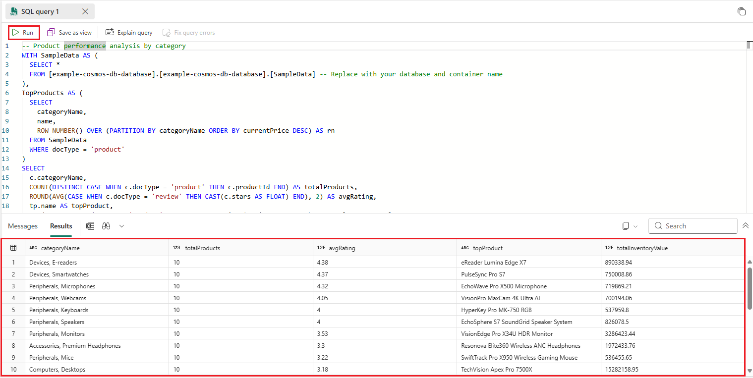The image size is (753, 378).
Task: Open the export options dropdown chevron
Action: (121, 226)
